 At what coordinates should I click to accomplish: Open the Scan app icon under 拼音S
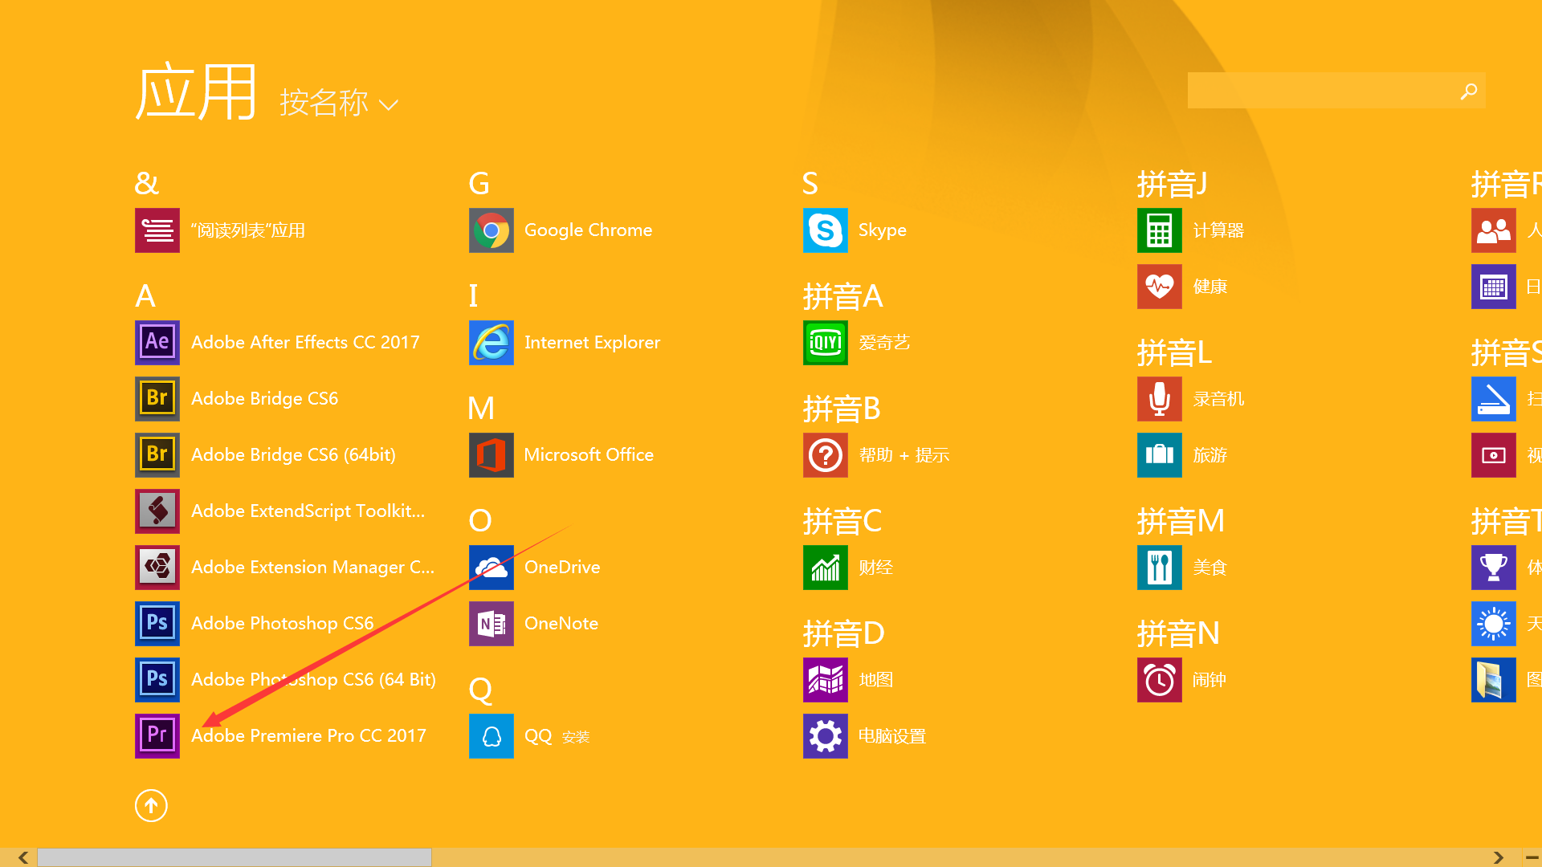click(x=1494, y=399)
